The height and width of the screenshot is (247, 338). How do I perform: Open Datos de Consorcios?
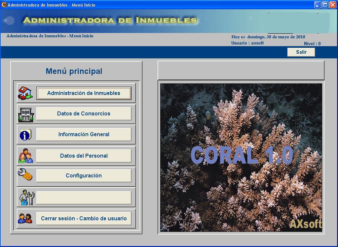click(x=84, y=113)
